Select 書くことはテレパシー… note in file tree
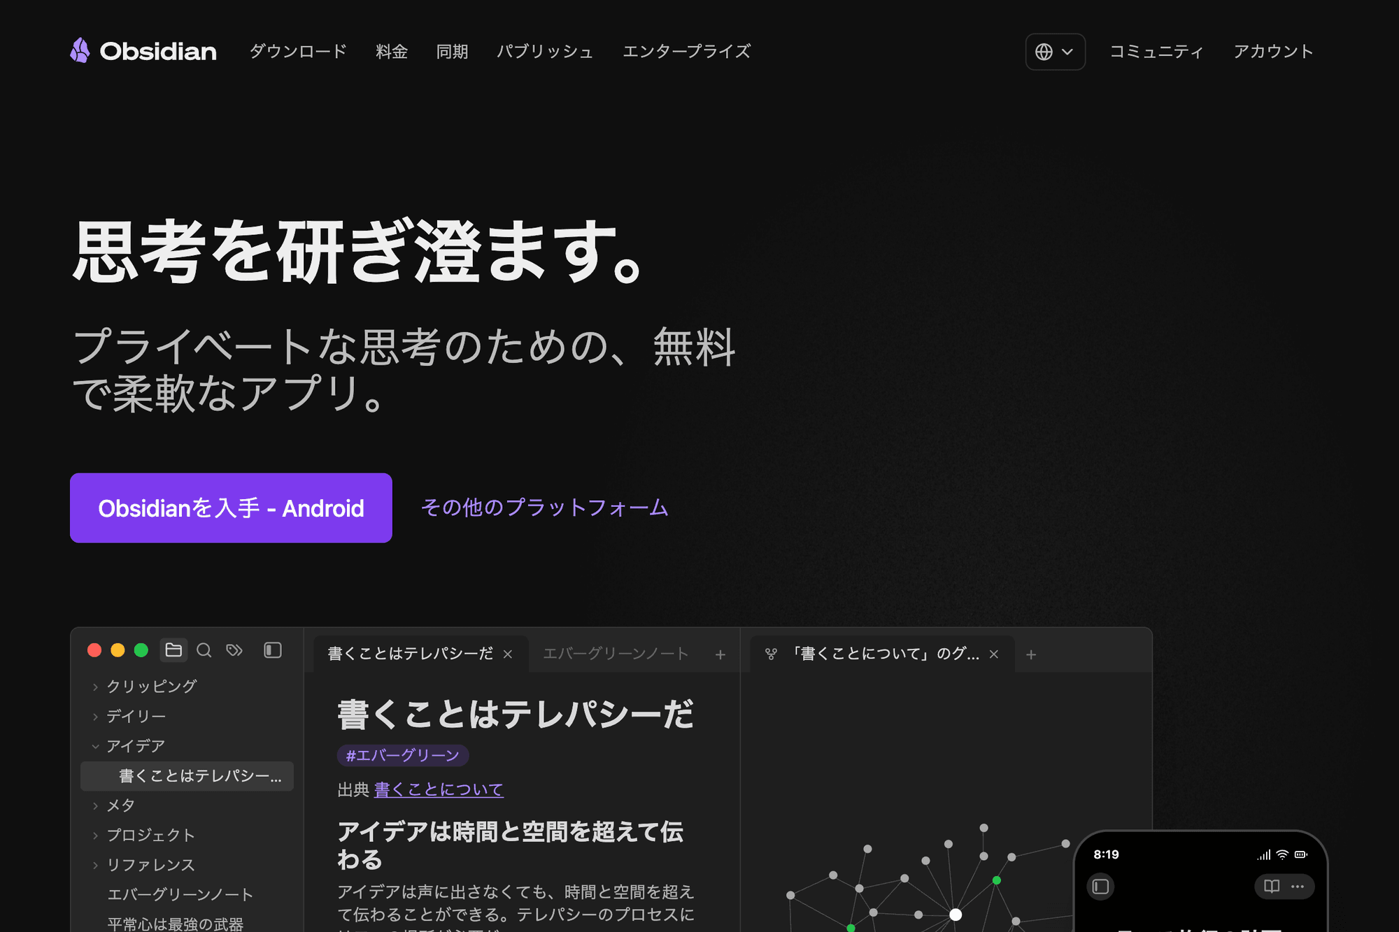 pyautogui.click(x=187, y=776)
